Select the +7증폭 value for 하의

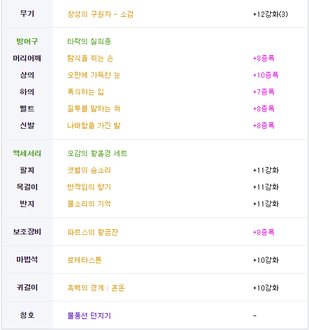coord(264,92)
